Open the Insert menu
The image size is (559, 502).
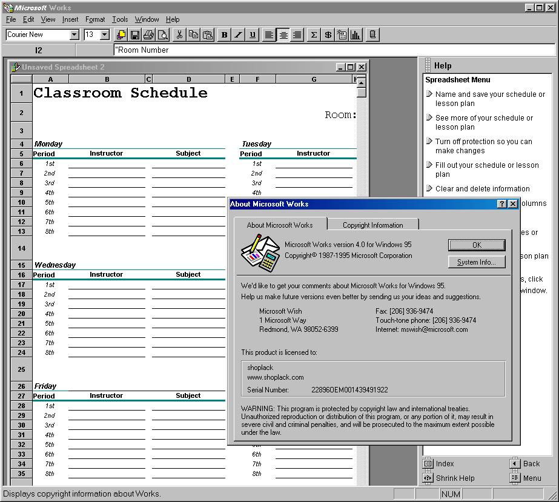click(x=70, y=19)
